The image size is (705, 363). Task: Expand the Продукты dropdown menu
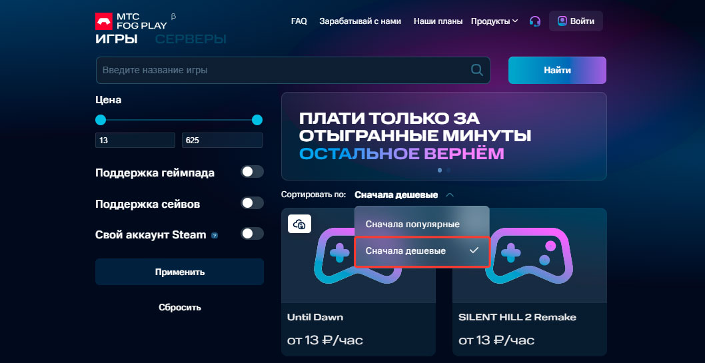coord(494,21)
